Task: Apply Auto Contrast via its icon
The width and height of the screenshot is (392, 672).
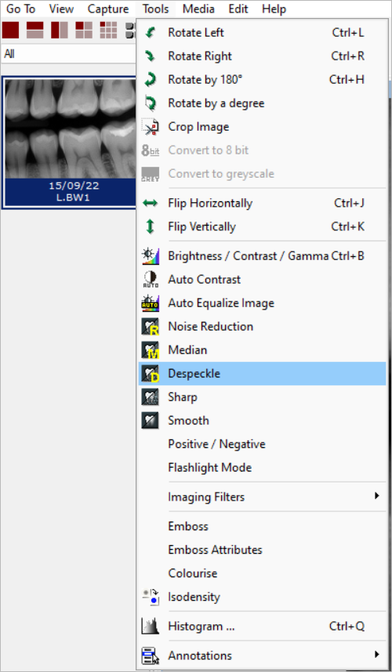Action: (150, 280)
